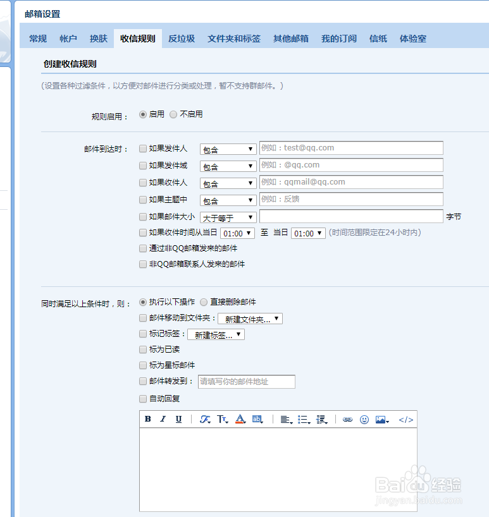The width and height of the screenshot is (489, 517).
Task: Open the 包含 dropdown for 如果收件人
Action: (x=228, y=184)
